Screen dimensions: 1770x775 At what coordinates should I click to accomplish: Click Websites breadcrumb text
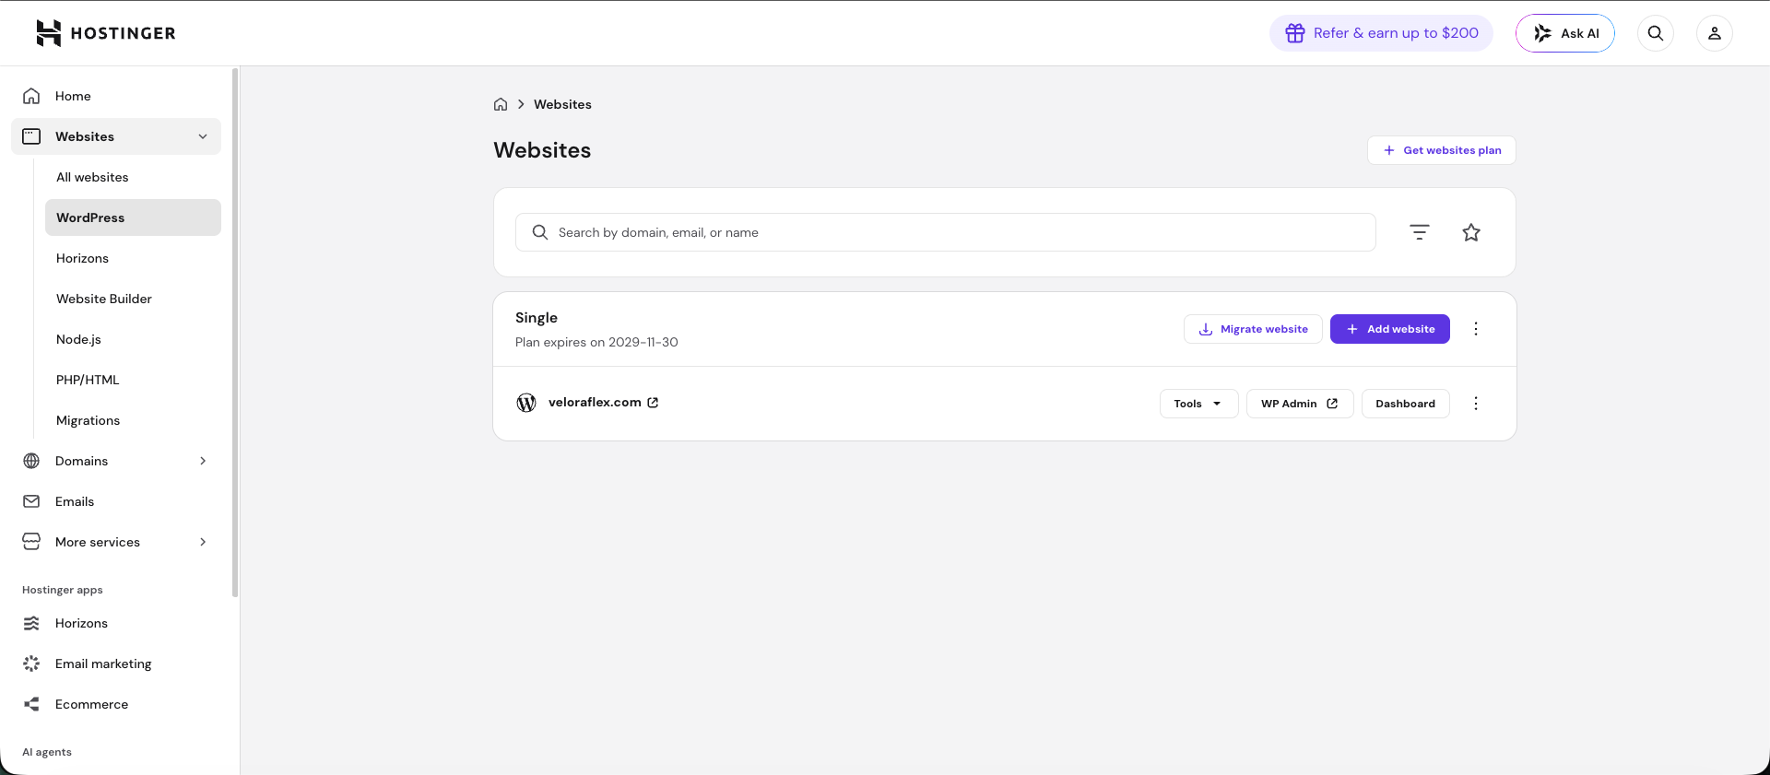(x=562, y=104)
